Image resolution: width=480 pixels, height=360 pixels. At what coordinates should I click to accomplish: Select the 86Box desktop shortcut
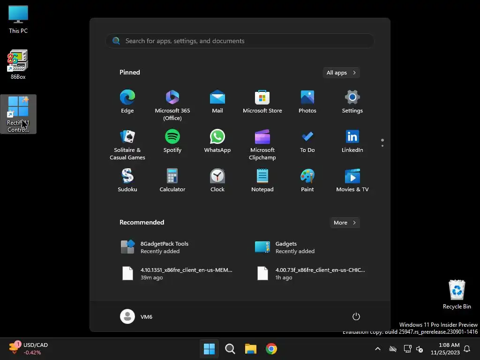pyautogui.click(x=18, y=65)
